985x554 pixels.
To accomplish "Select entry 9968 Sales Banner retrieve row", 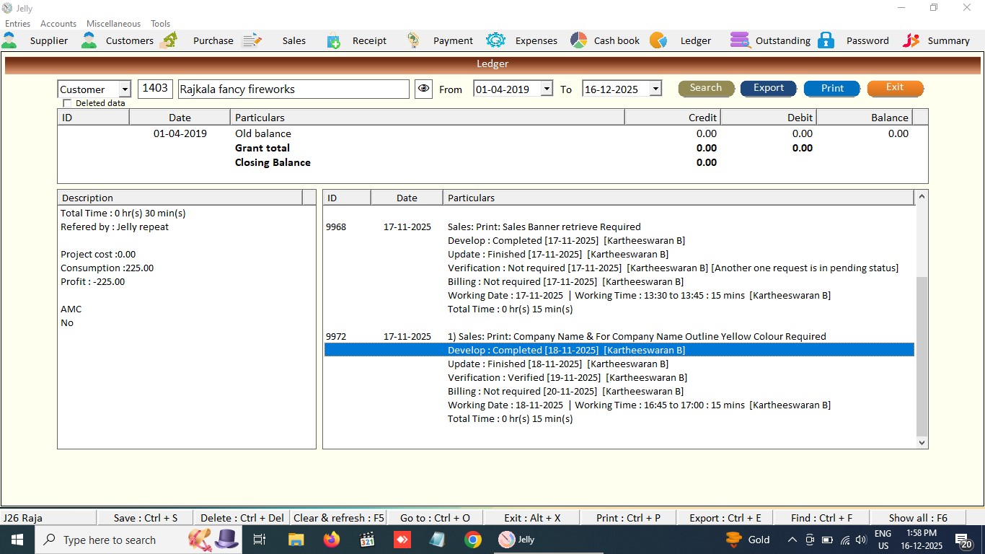I will pyautogui.click(x=619, y=227).
